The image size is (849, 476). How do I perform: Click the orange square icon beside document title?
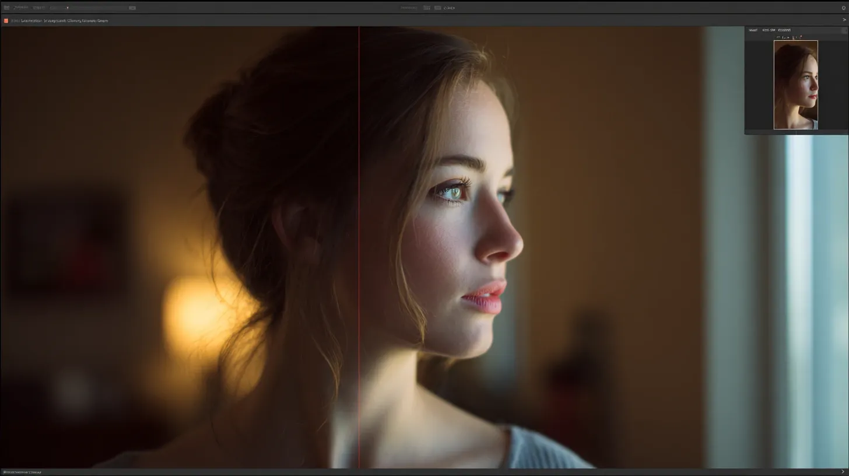[x=6, y=20]
